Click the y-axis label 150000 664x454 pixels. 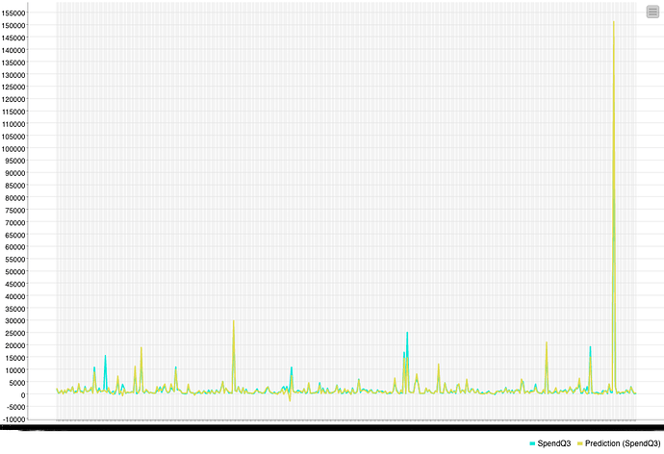13,25
